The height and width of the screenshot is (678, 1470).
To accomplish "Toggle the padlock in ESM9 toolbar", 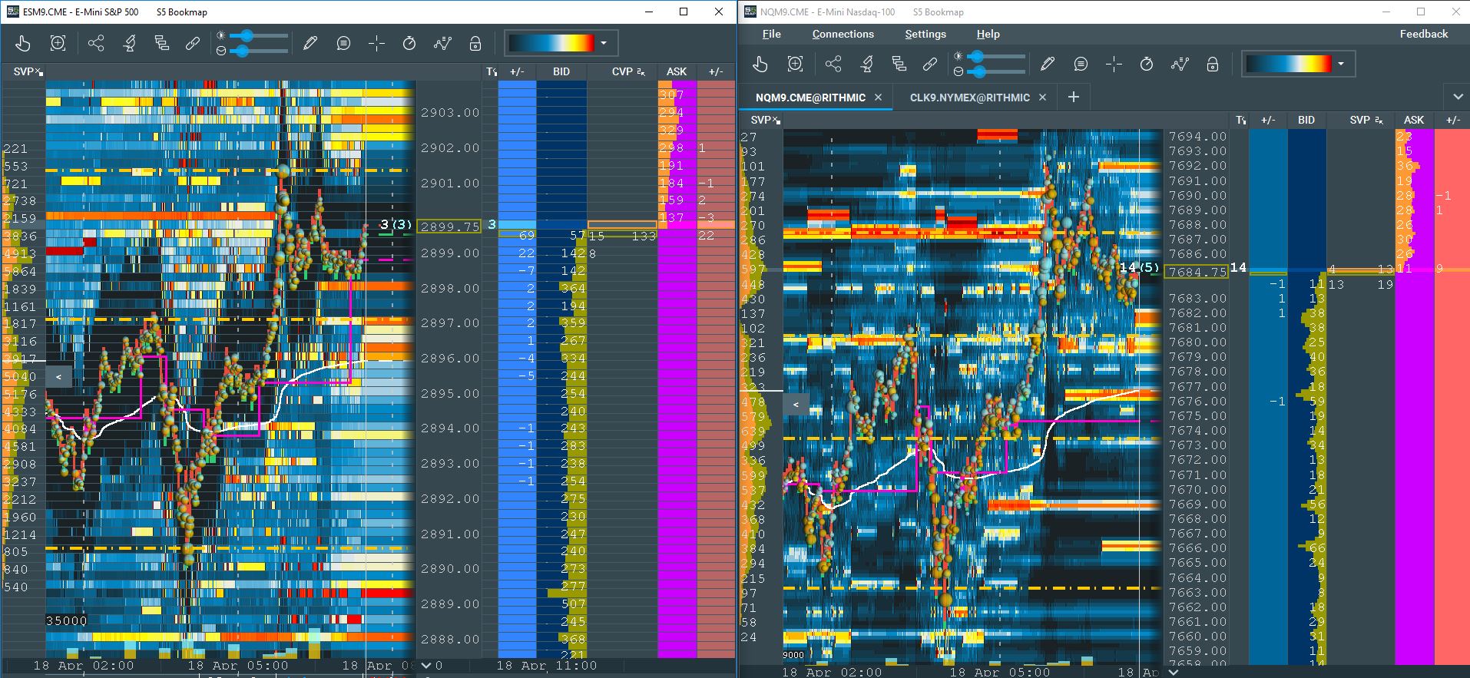I will pos(475,44).
